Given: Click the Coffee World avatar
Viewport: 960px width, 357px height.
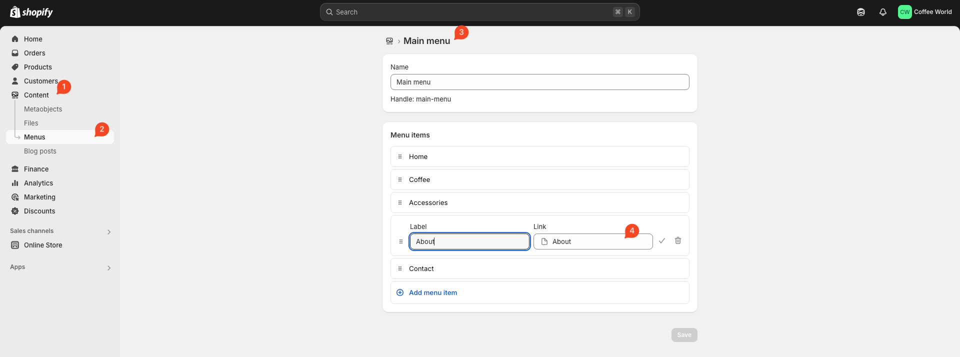Looking at the screenshot, I should (904, 12).
